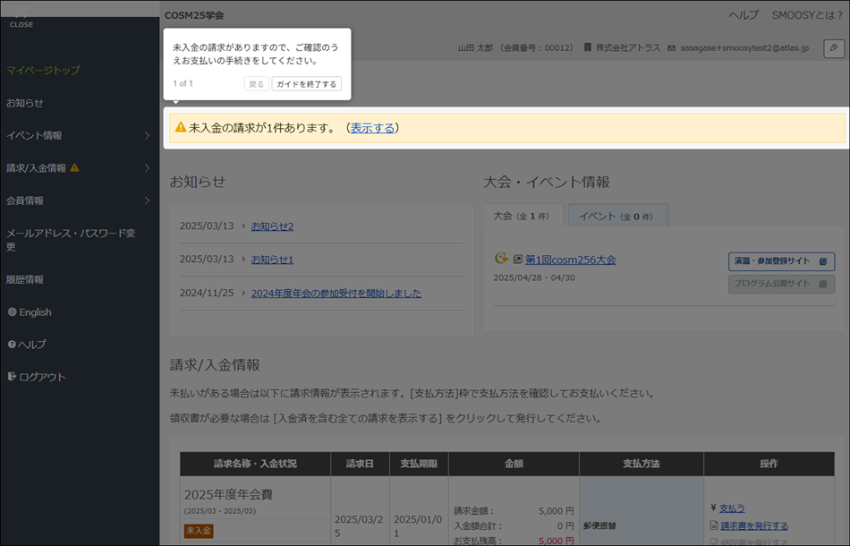Click the document icon beside 請求書を発行する
The height and width of the screenshot is (546, 850).
click(714, 525)
